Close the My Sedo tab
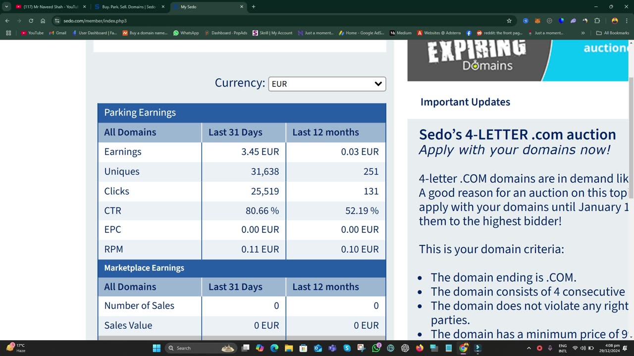The height and width of the screenshot is (356, 634). 241,7
